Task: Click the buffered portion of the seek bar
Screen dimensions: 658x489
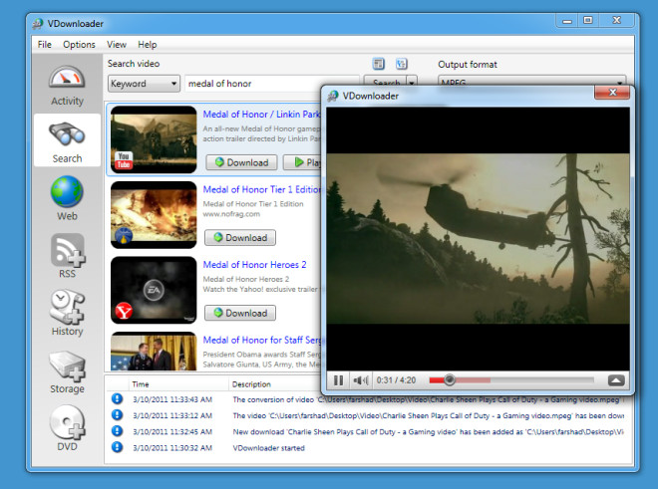Action: tap(473, 380)
